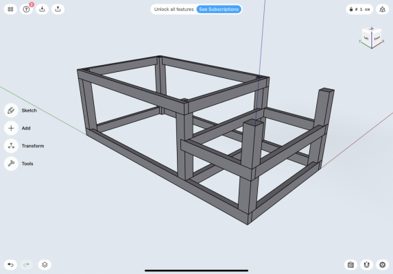
Task: Click the import download icon
Action: [42, 10]
